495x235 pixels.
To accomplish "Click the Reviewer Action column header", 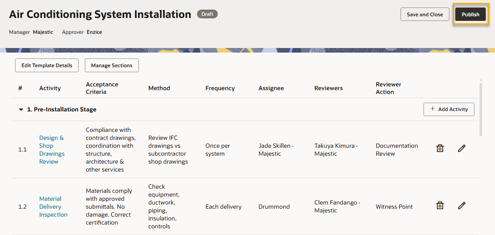I will pos(388,88).
